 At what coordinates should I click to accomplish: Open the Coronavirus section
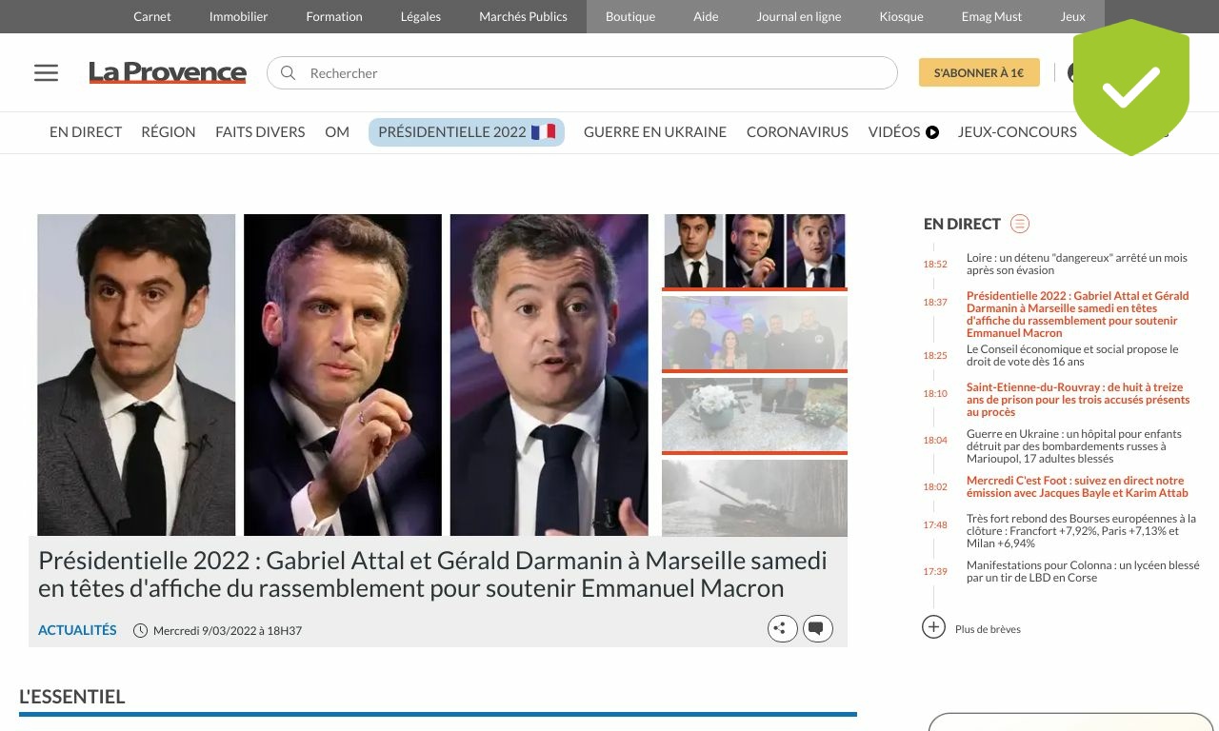click(797, 132)
